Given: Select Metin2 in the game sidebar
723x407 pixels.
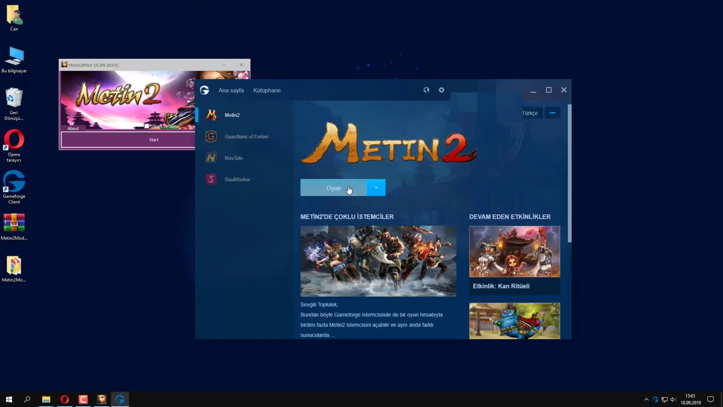Looking at the screenshot, I should [x=232, y=115].
